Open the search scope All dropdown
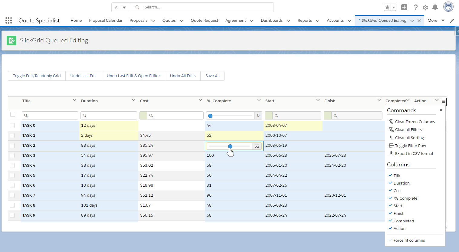459x252 pixels. (120, 7)
